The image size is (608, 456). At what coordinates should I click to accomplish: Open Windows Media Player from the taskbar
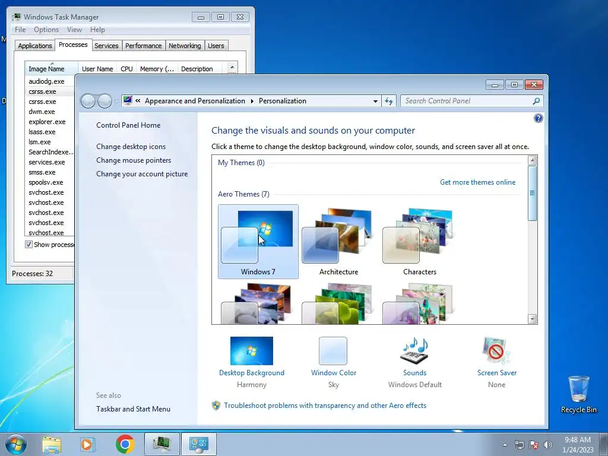88,444
